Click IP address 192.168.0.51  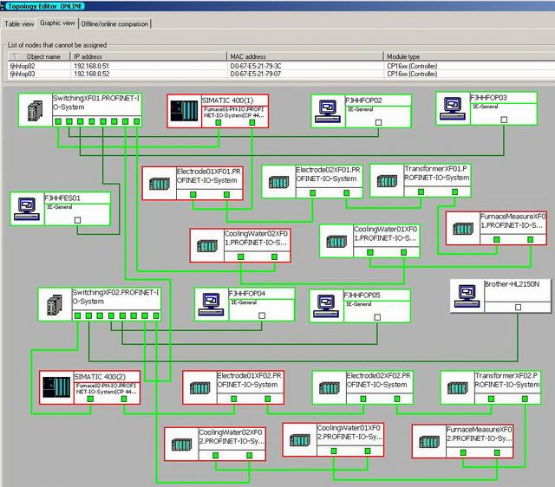pyautogui.click(x=91, y=66)
